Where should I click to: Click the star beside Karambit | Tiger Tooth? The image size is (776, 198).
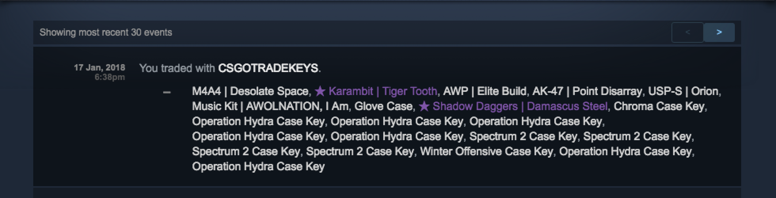point(320,91)
